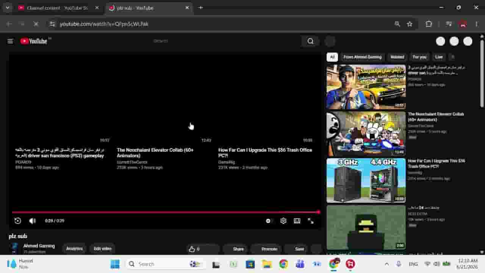Open the taskbar clock and date
485x273 pixels.
tap(468, 264)
